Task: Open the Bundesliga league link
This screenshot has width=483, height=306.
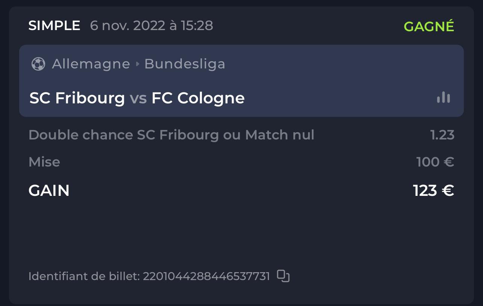Action: (x=185, y=64)
